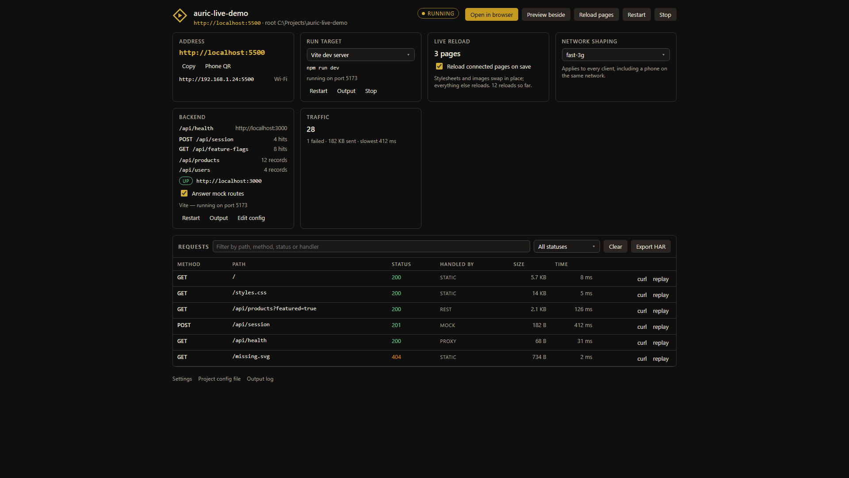Image resolution: width=849 pixels, height=478 pixels.
Task: Click curl for POST /api/session request
Action: (642, 327)
